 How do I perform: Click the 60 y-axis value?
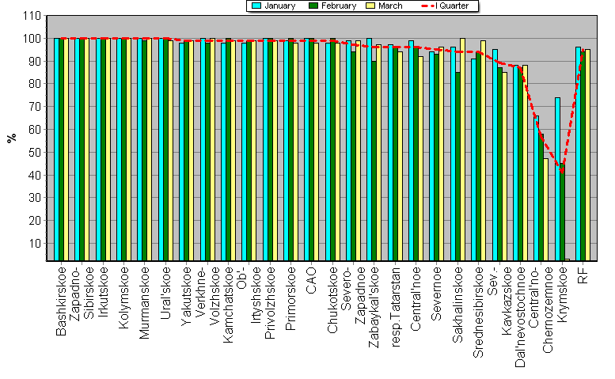pyautogui.click(x=35, y=129)
